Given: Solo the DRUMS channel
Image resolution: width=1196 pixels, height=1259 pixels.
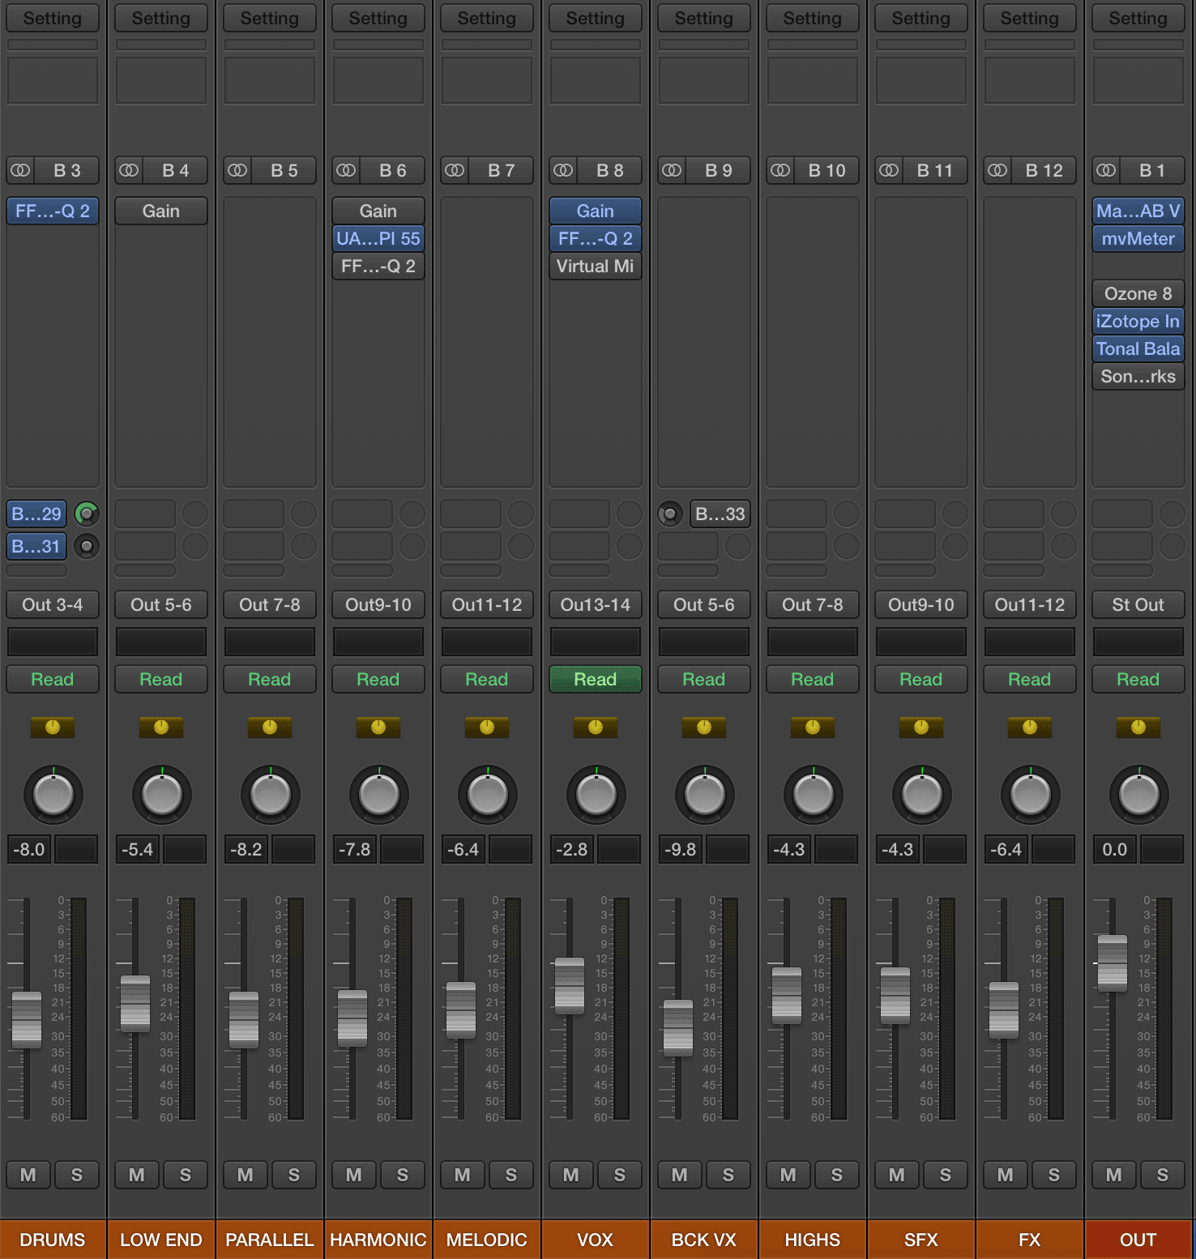Looking at the screenshot, I should 77,1175.
